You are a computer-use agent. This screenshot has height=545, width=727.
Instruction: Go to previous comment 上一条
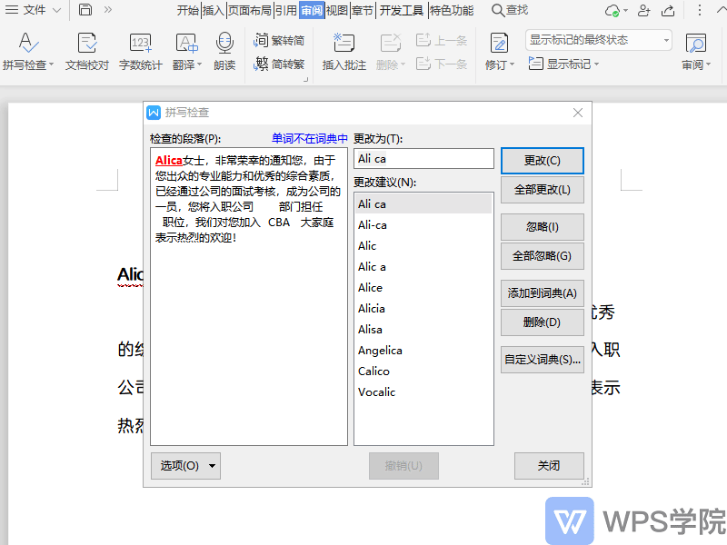(441, 40)
